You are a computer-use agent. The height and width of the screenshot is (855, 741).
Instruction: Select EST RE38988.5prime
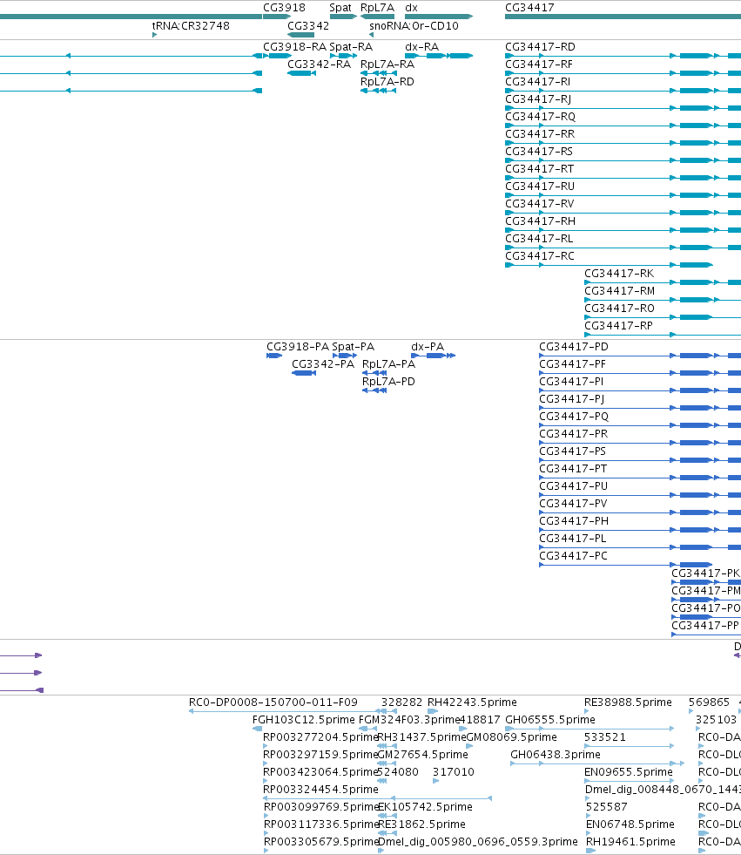[x=628, y=702]
